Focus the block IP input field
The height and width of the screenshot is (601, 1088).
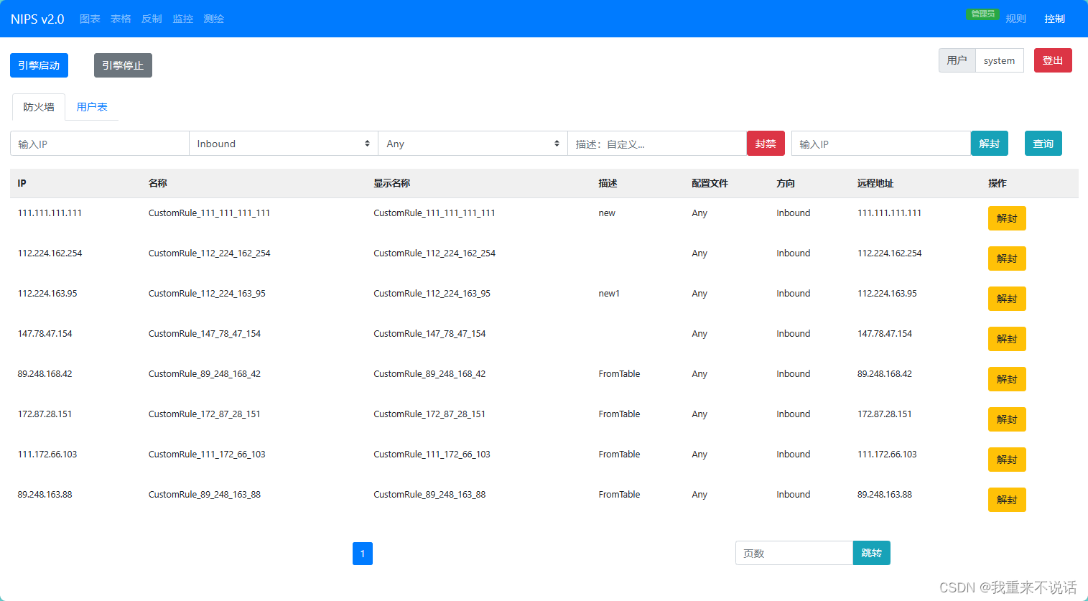tap(100, 144)
